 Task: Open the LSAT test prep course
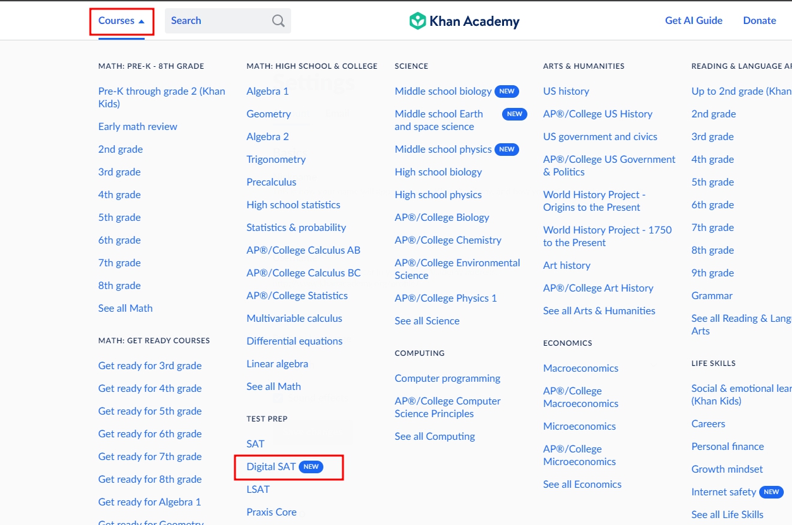[258, 489]
